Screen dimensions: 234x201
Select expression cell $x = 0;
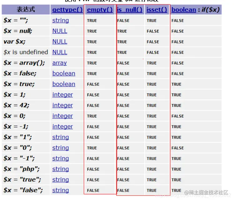click(x=26, y=116)
